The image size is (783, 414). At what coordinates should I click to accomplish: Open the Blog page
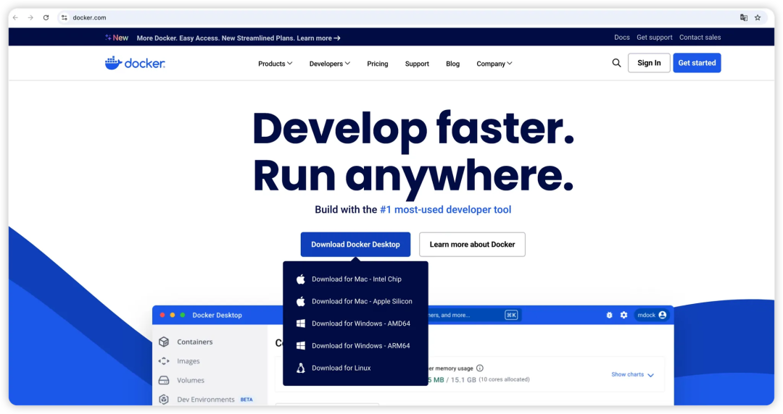(453, 64)
